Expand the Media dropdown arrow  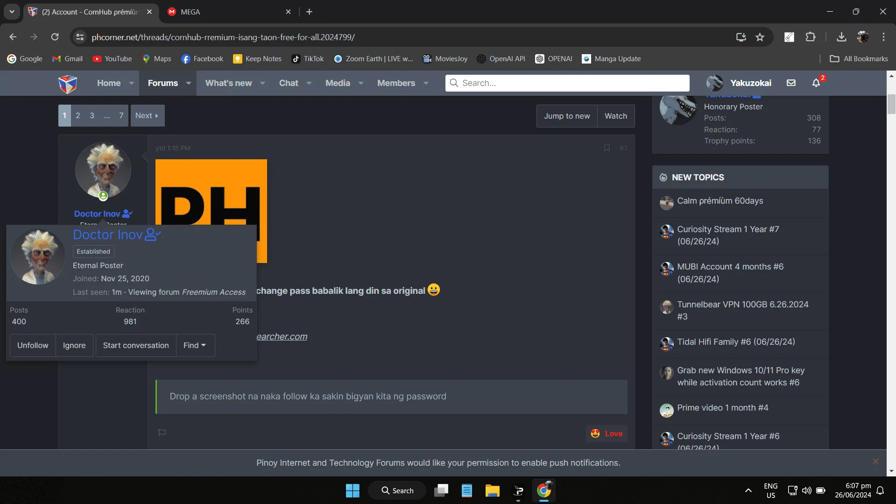tap(361, 83)
